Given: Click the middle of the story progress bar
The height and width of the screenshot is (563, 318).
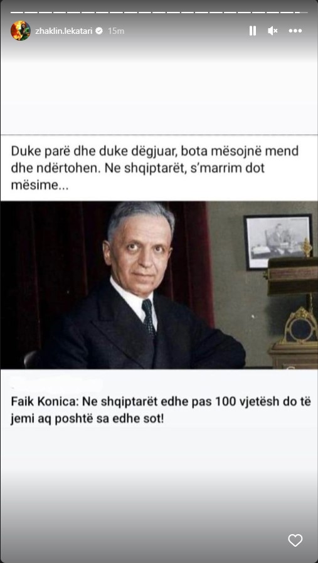Looking at the screenshot, I should 159,12.
